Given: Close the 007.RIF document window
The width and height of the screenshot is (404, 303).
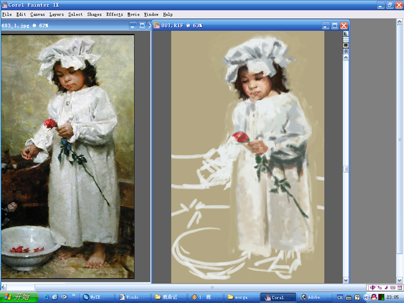Looking at the screenshot, I should coord(344,26).
